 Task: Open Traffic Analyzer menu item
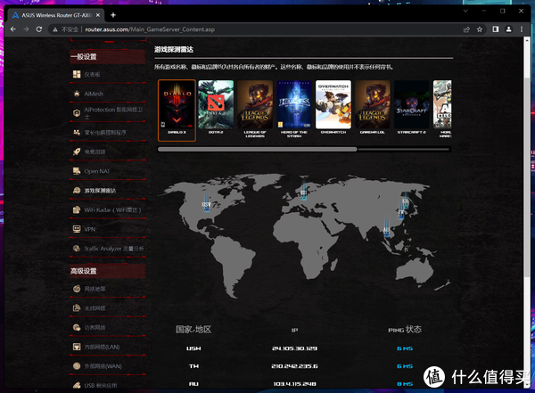click(114, 249)
